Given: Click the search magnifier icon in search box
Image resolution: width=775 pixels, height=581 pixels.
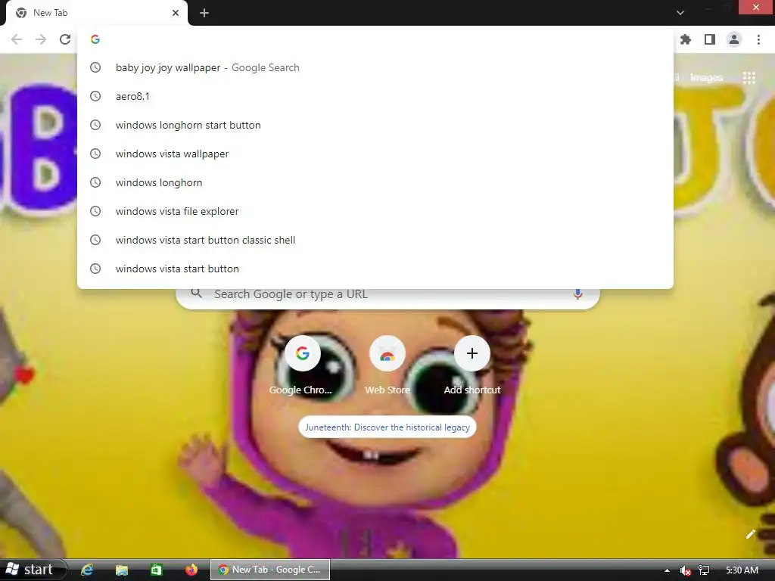Looking at the screenshot, I should pos(196,294).
